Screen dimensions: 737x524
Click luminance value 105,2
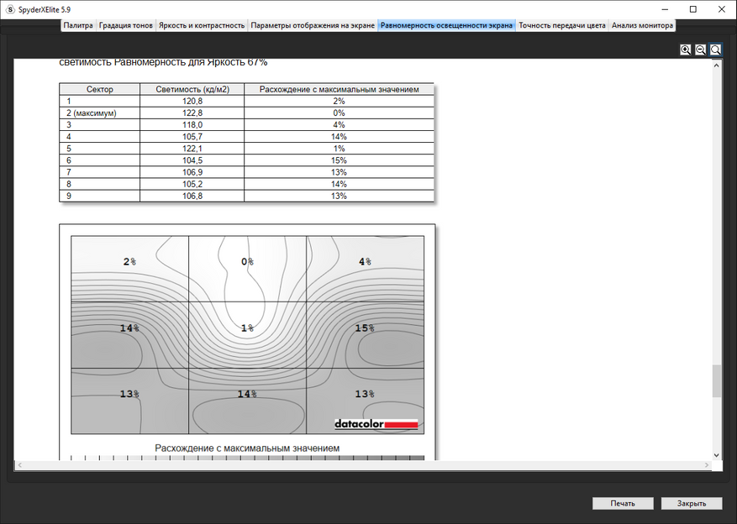pos(192,184)
